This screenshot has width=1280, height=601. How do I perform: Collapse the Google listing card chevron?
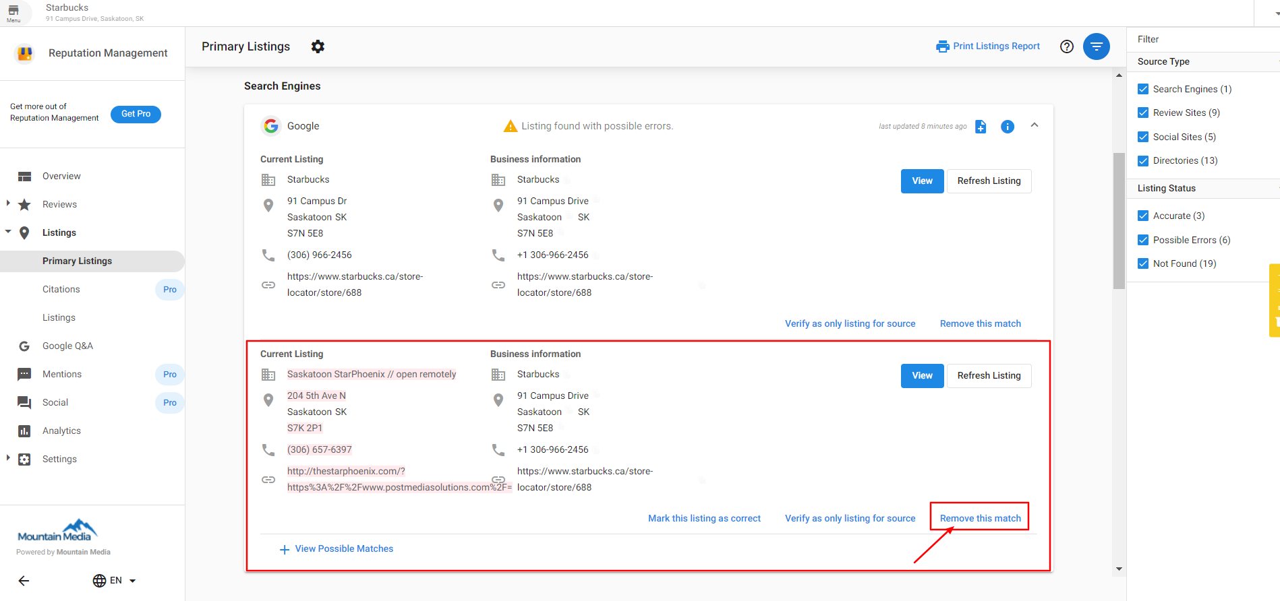(x=1035, y=125)
